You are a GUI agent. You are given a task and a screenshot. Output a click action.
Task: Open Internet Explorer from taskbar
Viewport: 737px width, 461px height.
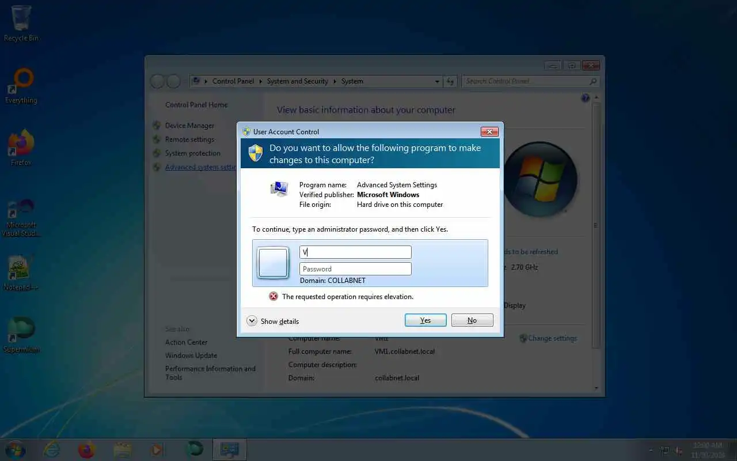[x=51, y=449]
